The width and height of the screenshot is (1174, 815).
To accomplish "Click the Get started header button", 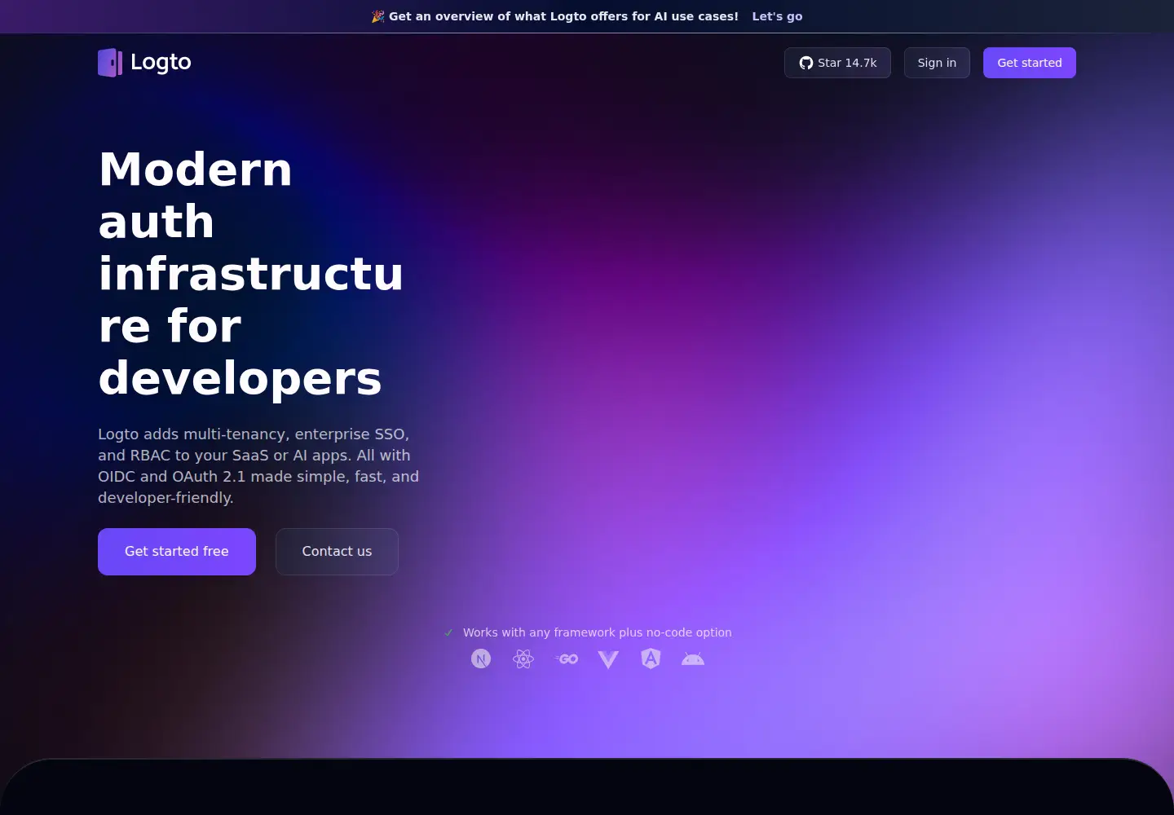I will (x=1030, y=63).
